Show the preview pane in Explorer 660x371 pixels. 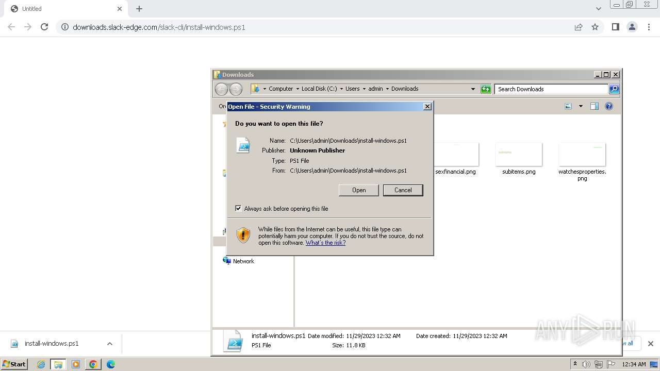(595, 106)
